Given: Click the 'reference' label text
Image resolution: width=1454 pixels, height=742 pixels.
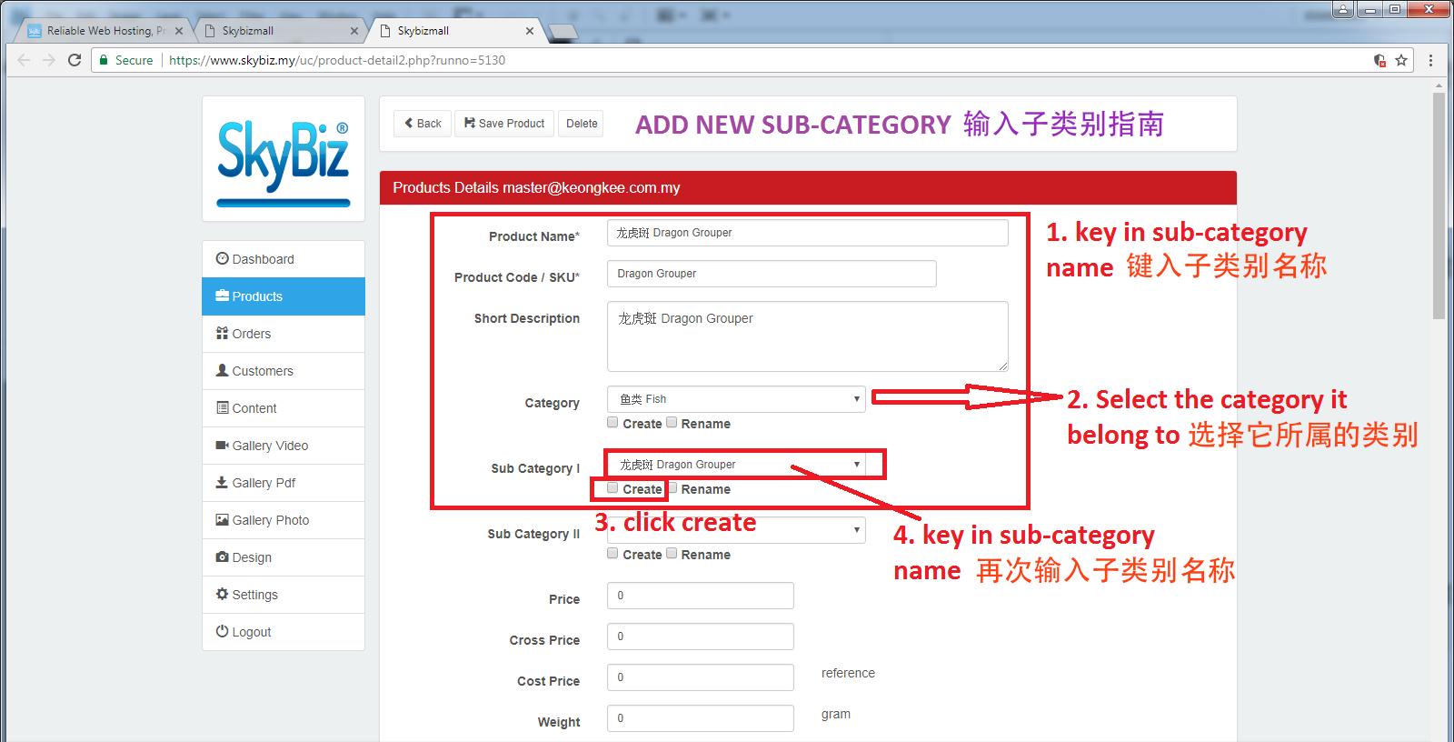Looking at the screenshot, I should (x=848, y=673).
